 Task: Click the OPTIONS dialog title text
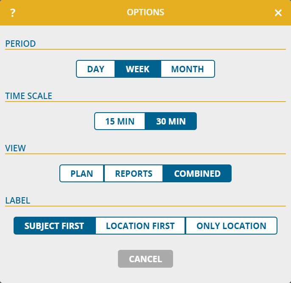coord(145,13)
